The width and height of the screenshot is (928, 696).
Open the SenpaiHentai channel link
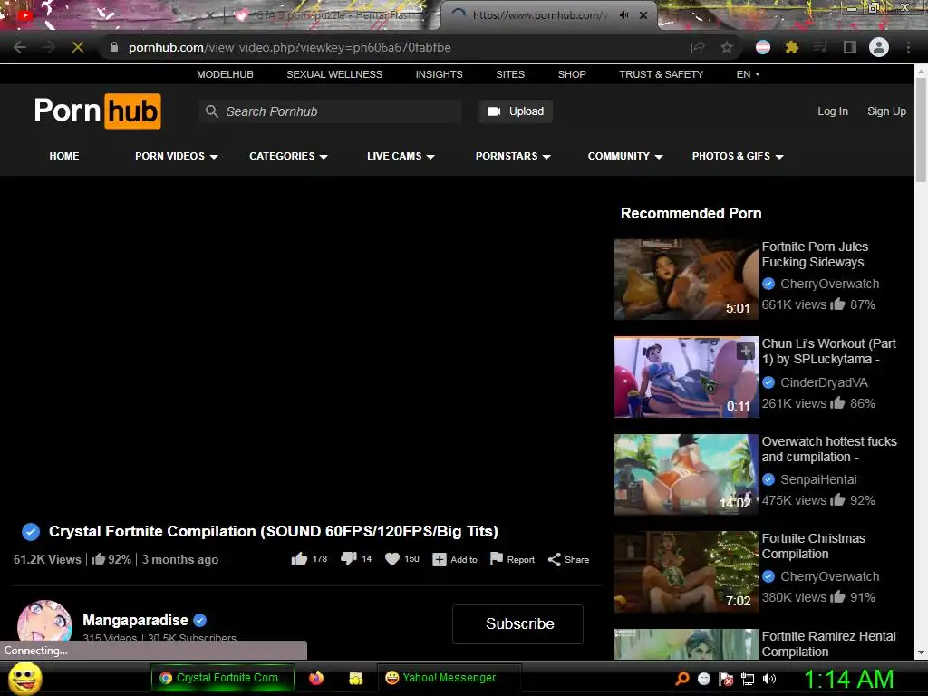pos(818,479)
